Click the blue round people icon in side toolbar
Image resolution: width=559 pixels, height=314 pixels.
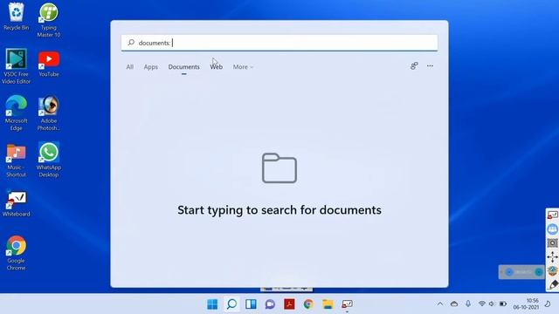click(x=553, y=229)
